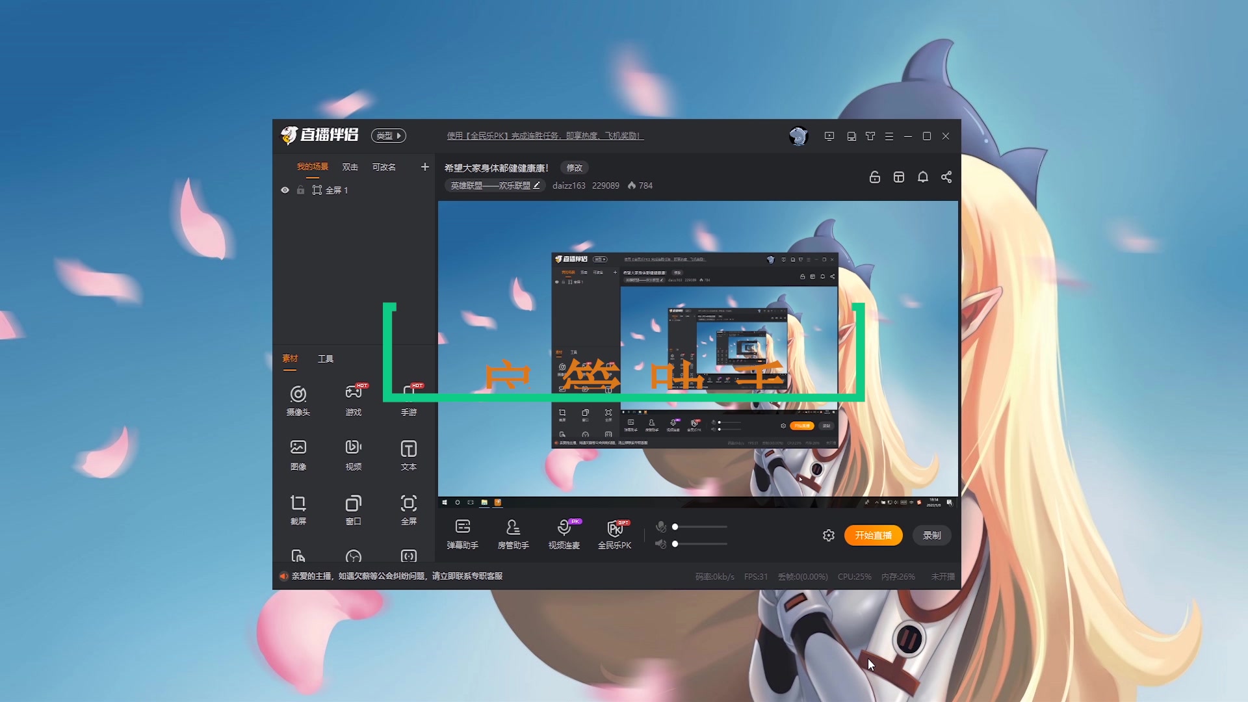Adjust the speaker volume slider

click(x=701, y=544)
